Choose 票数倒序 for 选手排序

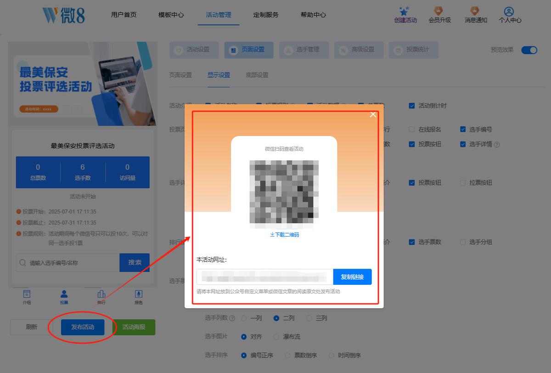pyautogui.click(x=288, y=355)
